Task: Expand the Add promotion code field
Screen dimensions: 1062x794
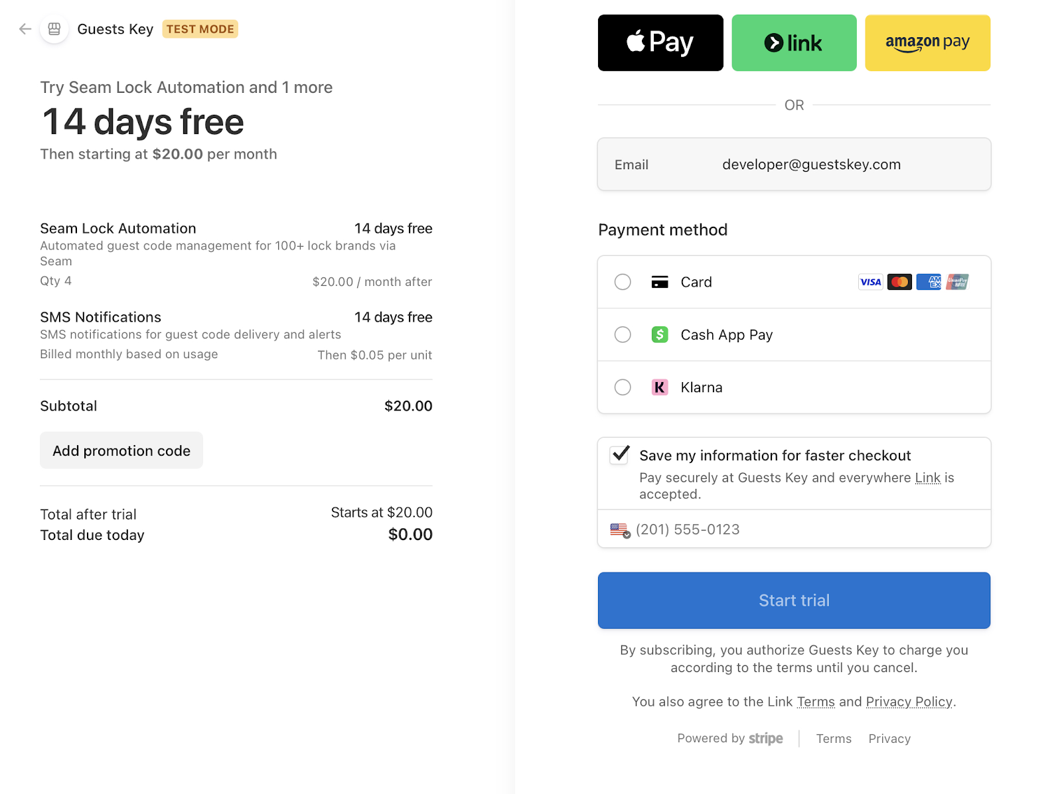Action: [x=121, y=450]
